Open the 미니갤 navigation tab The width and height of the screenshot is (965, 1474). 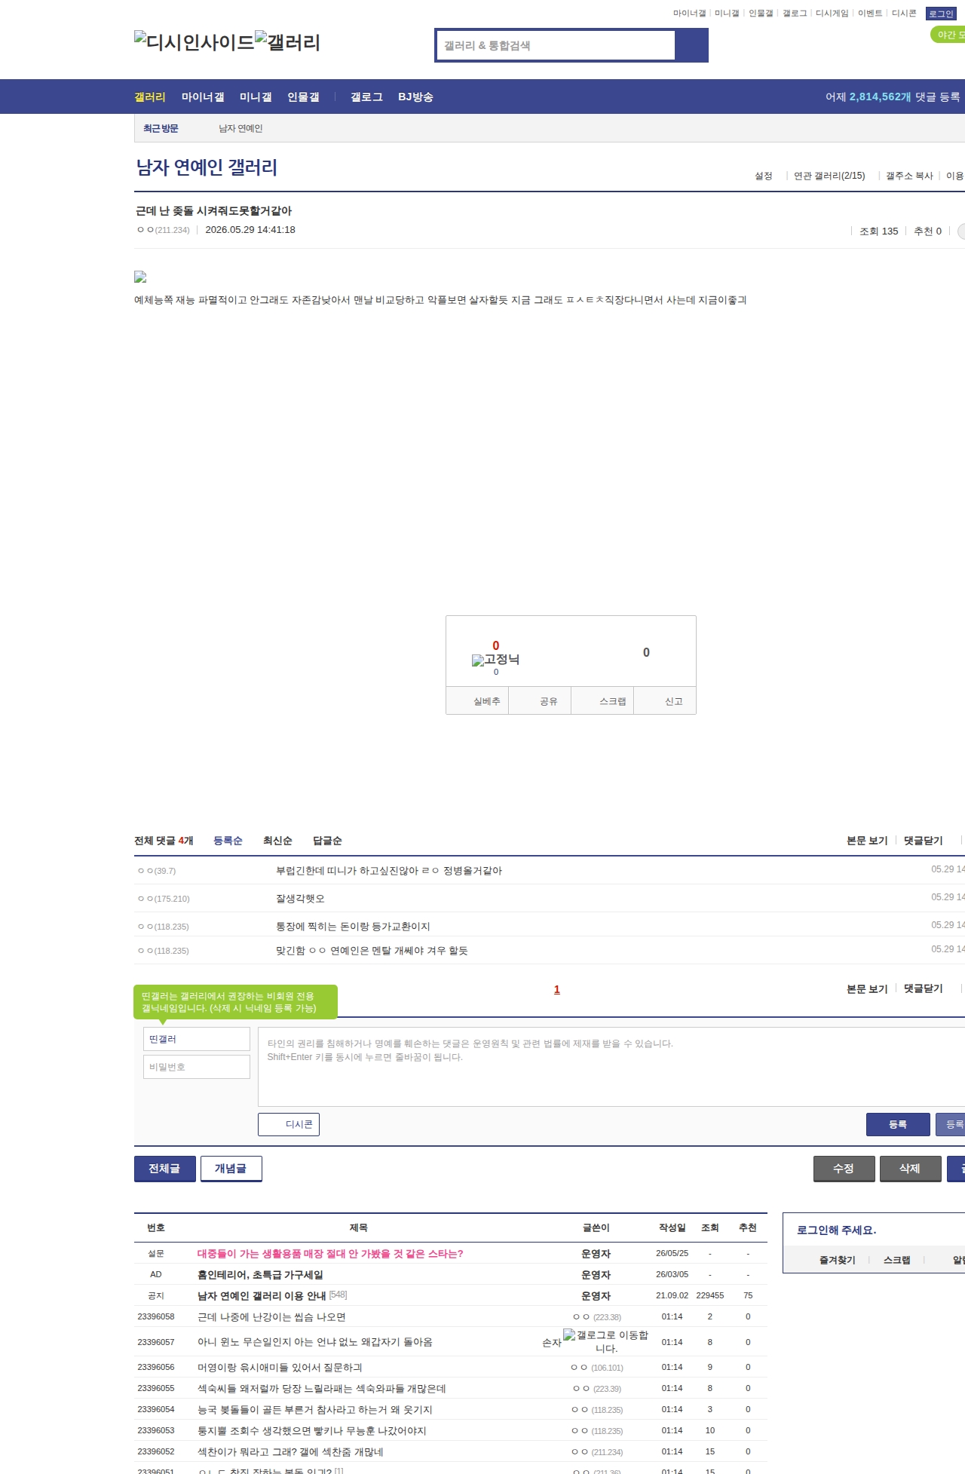point(256,97)
